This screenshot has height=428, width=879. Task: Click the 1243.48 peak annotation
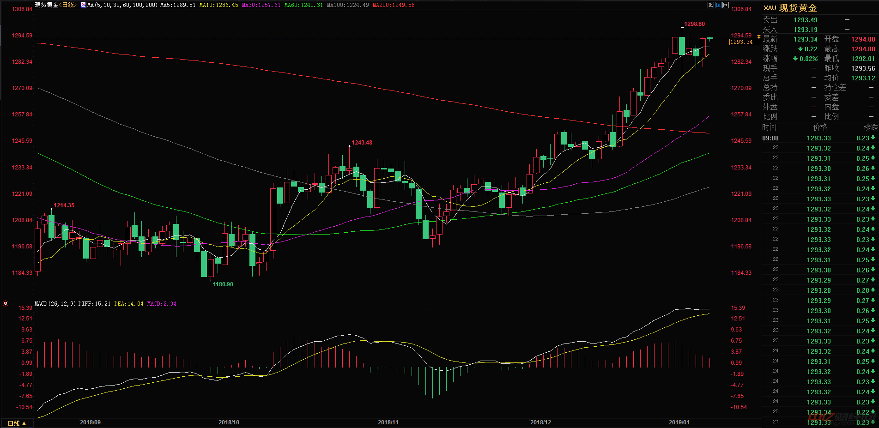362,143
